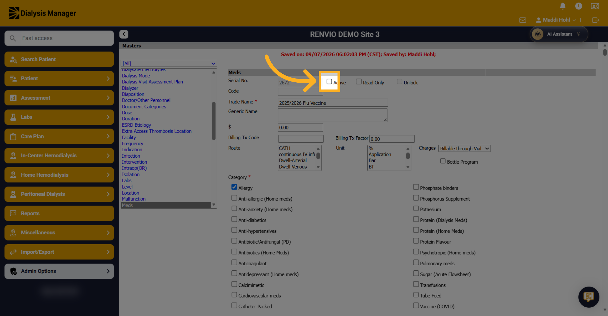The width and height of the screenshot is (608, 316).
Task: Open the contact card icon in header
Action: pyautogui.click(x=595, y=6)
